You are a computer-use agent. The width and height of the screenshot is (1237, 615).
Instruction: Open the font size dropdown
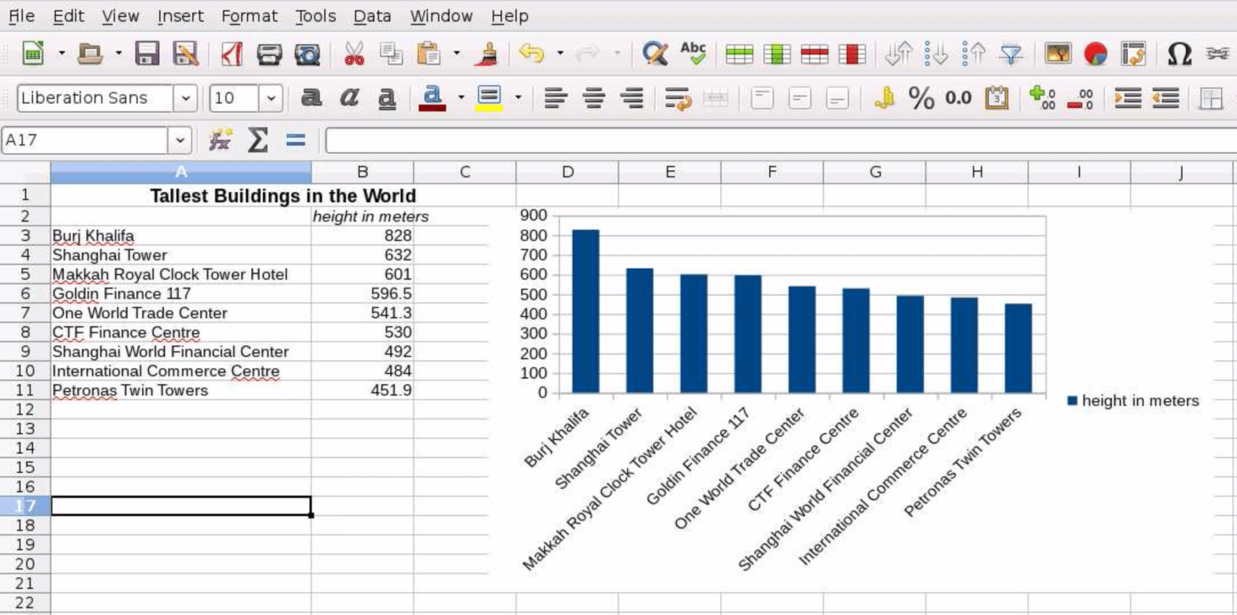tap(270, 98)
